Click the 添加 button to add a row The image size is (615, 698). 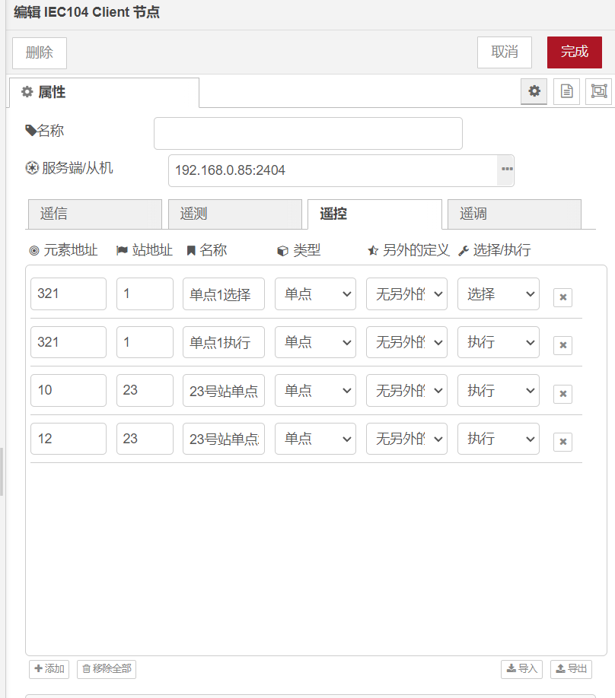point(49,669)
